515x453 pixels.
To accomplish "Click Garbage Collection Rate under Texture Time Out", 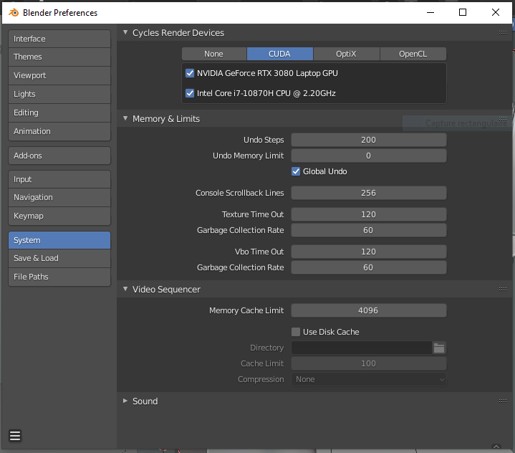I will 368,230.
